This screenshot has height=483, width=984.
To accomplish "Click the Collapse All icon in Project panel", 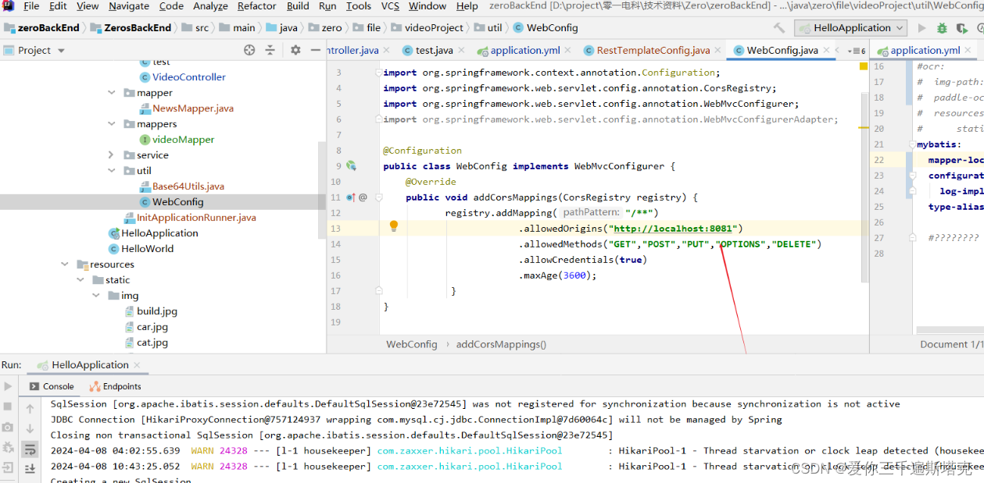I will pos(270,50).
